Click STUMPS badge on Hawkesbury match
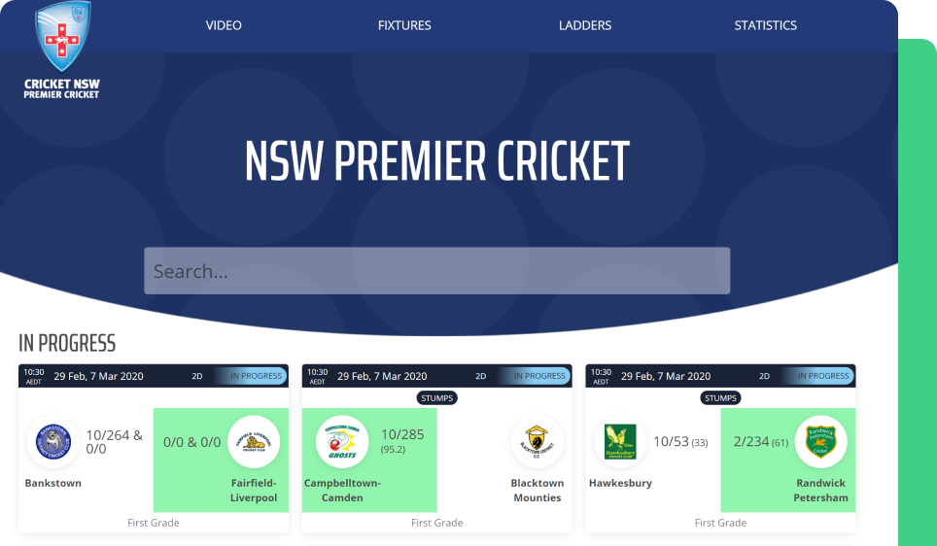937x546 pixels. pyautogui.click(x=720, y=398)
